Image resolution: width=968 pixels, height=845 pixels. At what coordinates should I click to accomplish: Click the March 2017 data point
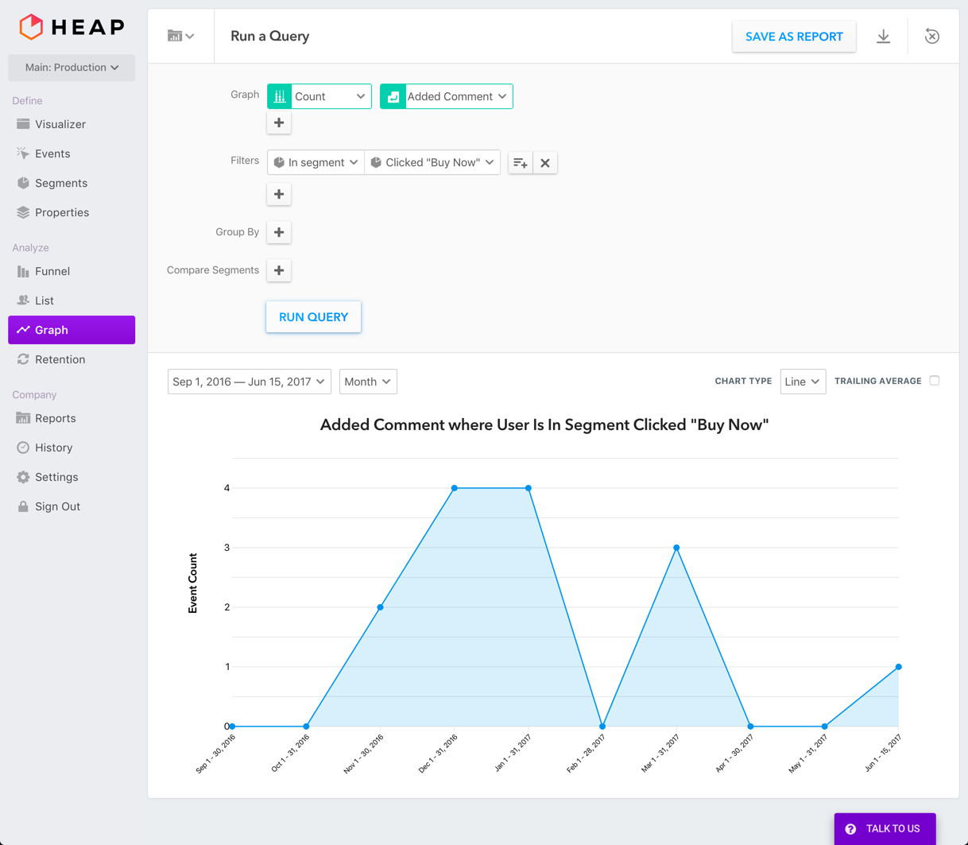tap(676, 548)
